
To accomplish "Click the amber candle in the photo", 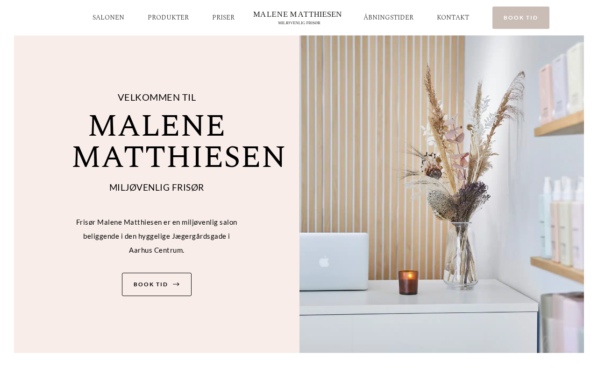I will click(x=408, y=283).
